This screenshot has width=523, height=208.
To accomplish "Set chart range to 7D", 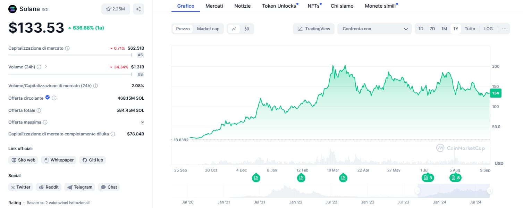I will coord(432,29).
